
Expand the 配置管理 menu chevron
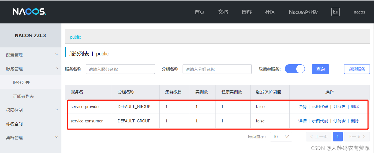[x=57, y=55]
